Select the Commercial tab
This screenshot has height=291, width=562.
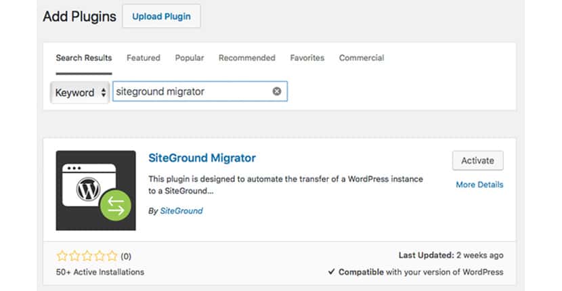pos(362,58)
